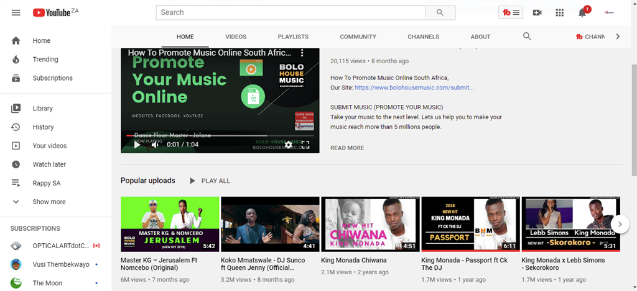Open King Monada x Lebb Simons title
The image size is (637, 291).
coord(563,264)
